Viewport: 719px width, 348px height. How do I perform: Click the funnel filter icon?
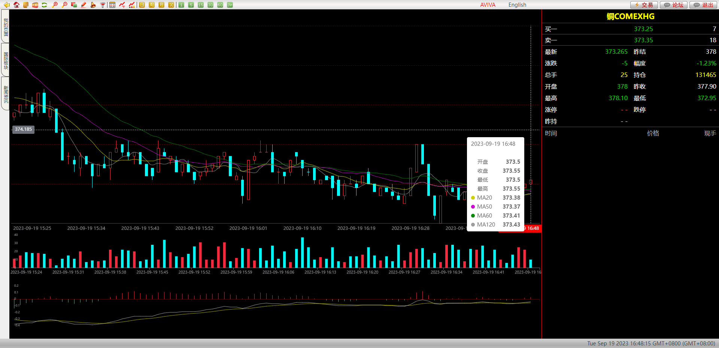coord(103,5)
